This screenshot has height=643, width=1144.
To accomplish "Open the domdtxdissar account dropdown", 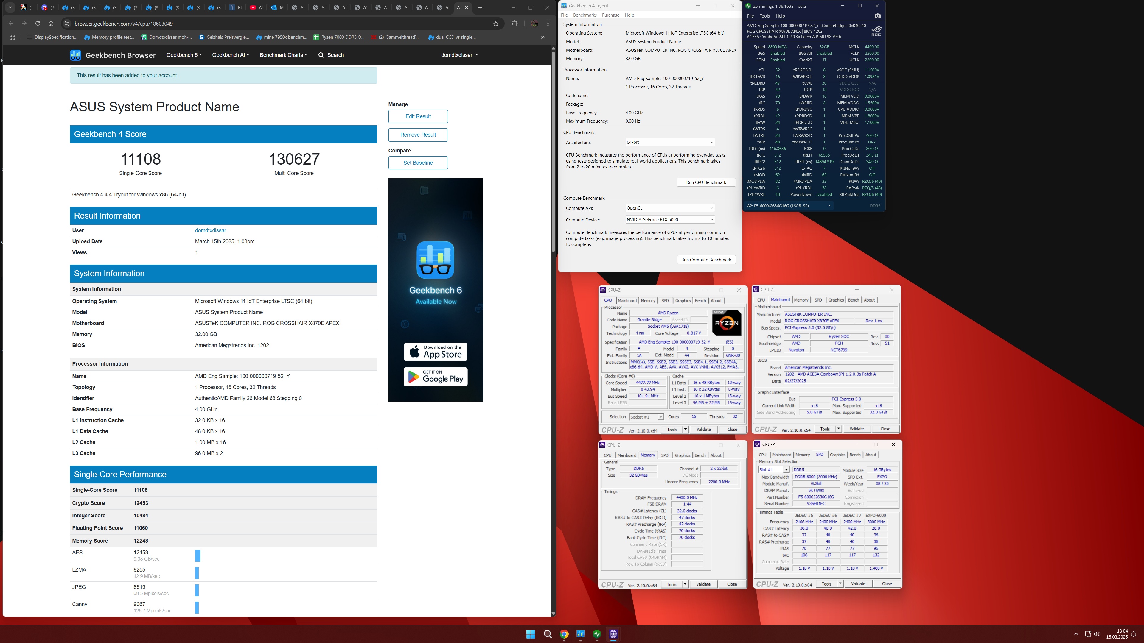I will (x=459, y=55).
